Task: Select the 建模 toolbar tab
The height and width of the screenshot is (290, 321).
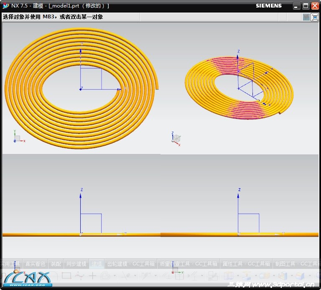Action: (97, 264)
